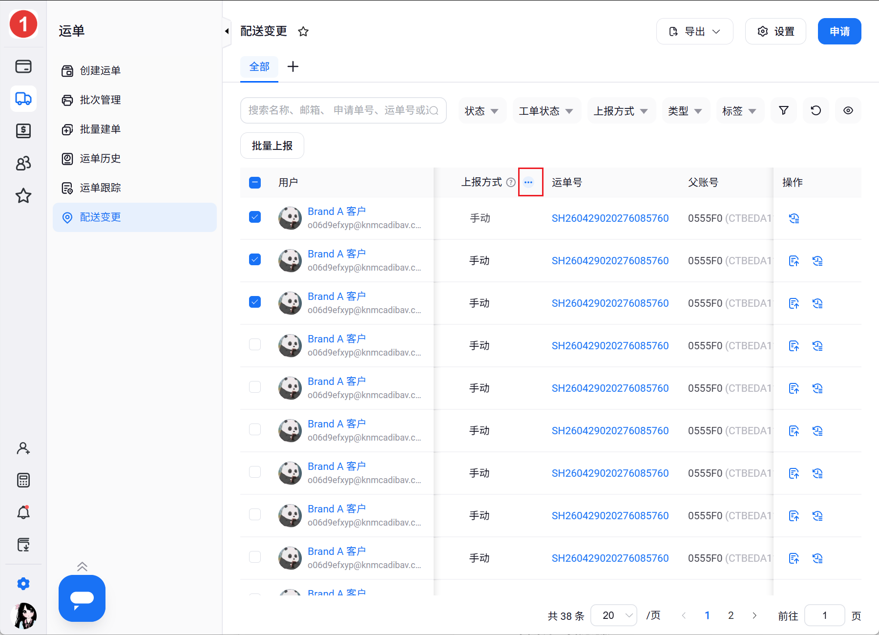Open the favorites star sidebar icon
Viewport: 879px width, 635px height.
23,196
